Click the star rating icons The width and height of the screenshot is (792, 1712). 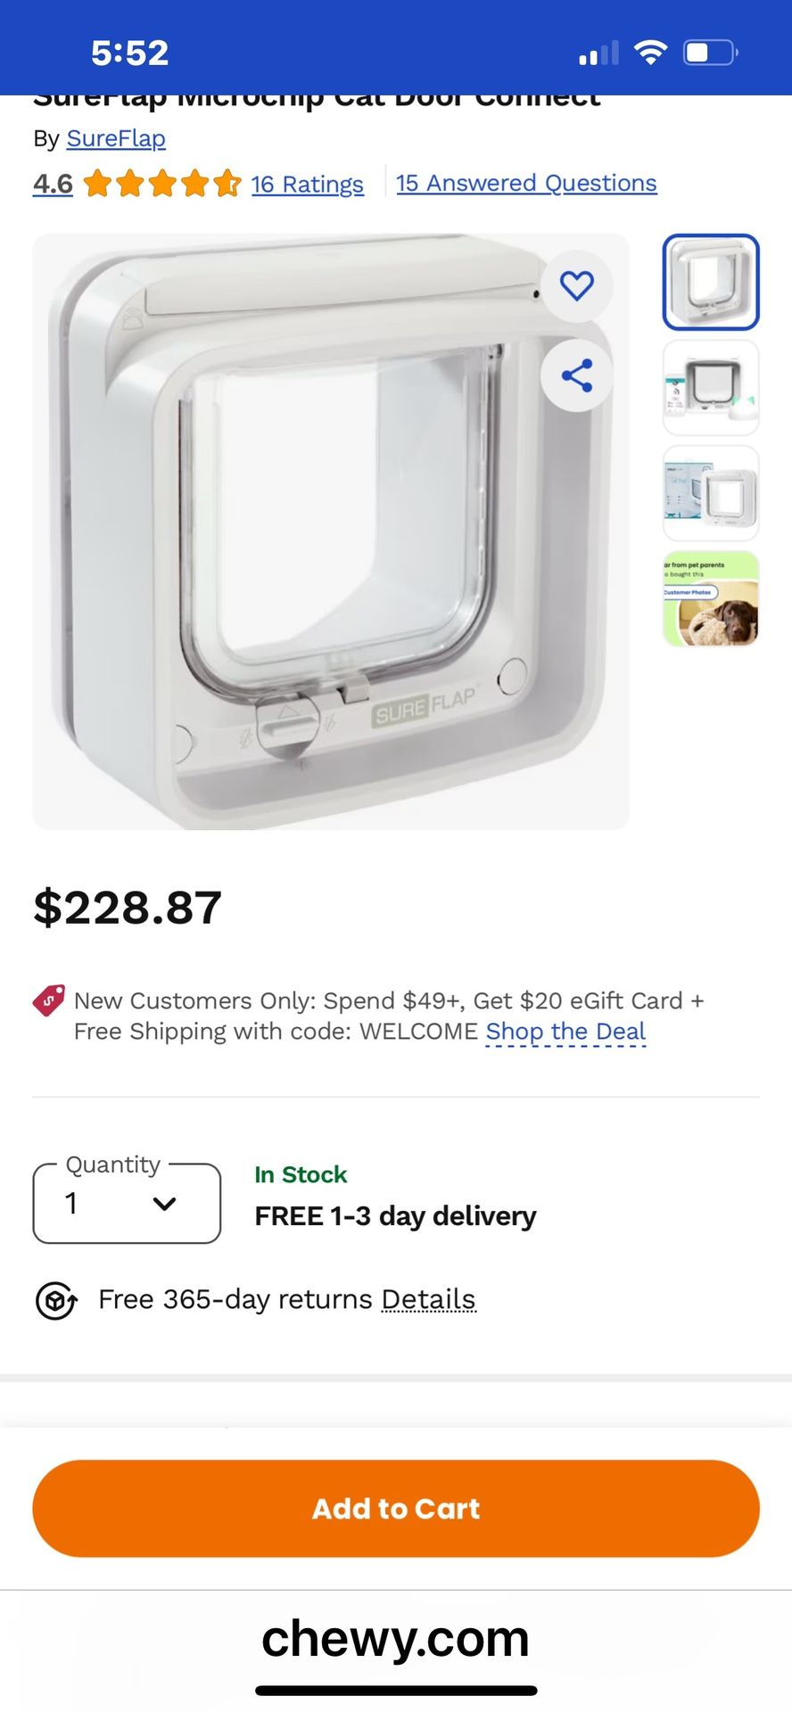pos(162,184)
